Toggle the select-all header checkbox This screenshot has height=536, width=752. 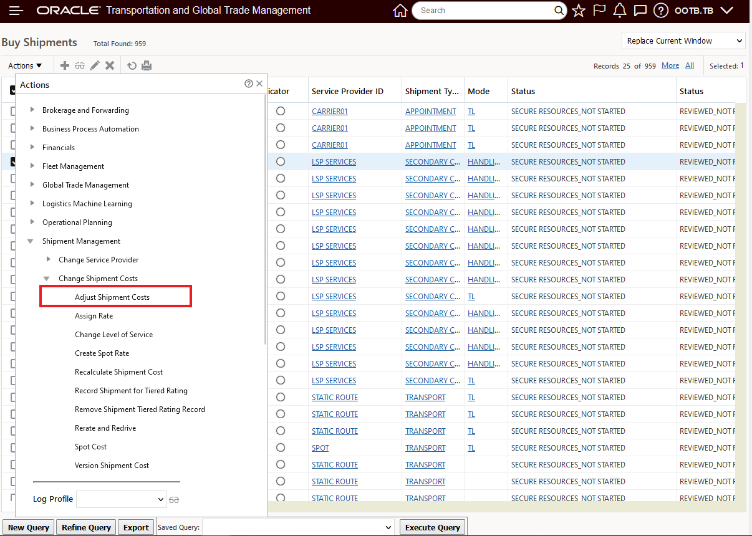click(x=13, y=90)
